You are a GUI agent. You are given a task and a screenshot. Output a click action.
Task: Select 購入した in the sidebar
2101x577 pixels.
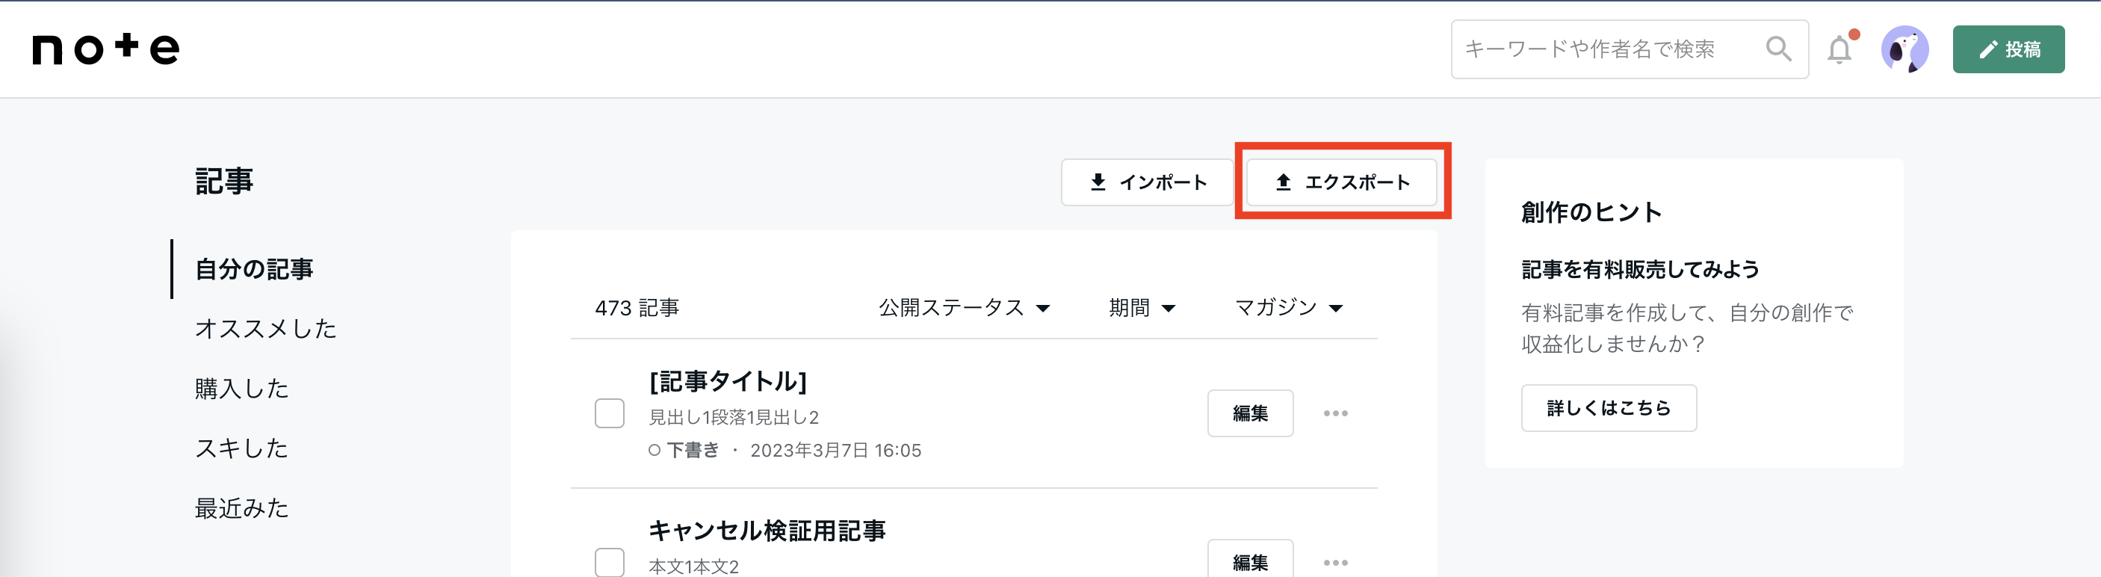click(241, 389)
